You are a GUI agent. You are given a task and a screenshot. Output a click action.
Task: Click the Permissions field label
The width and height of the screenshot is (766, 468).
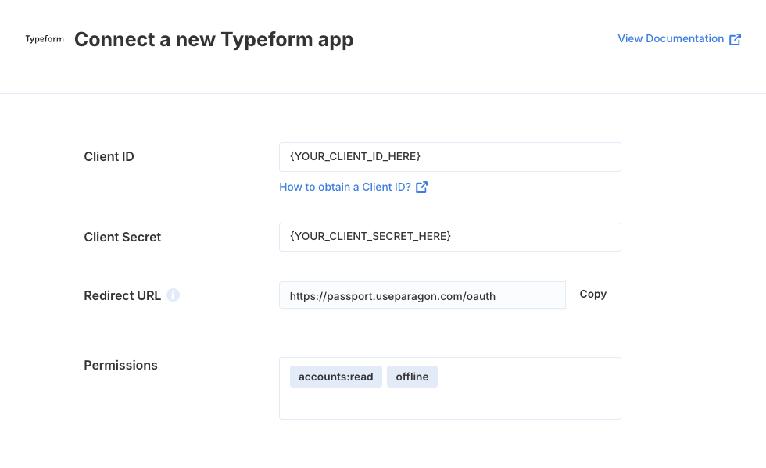120,366
